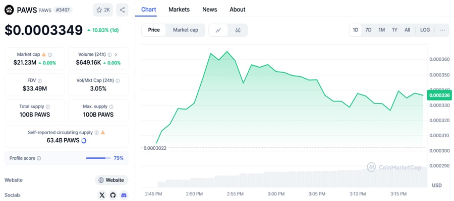Click the 0.000360 price axis label

coord(439,60)
